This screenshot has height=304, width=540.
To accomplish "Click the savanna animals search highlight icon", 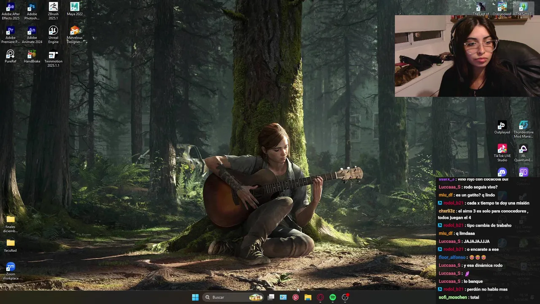I will click(256, 297).
